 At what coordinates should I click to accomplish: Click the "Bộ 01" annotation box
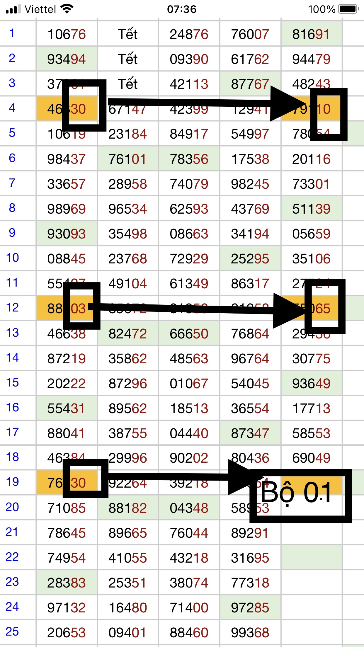pos(300,496)
